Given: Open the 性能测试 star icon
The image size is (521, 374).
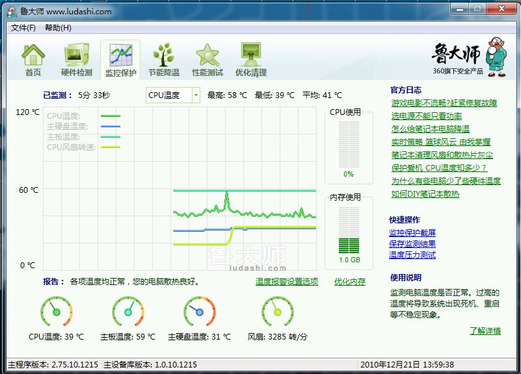Looking at the screenshot, I should click(x=207, y=60).
